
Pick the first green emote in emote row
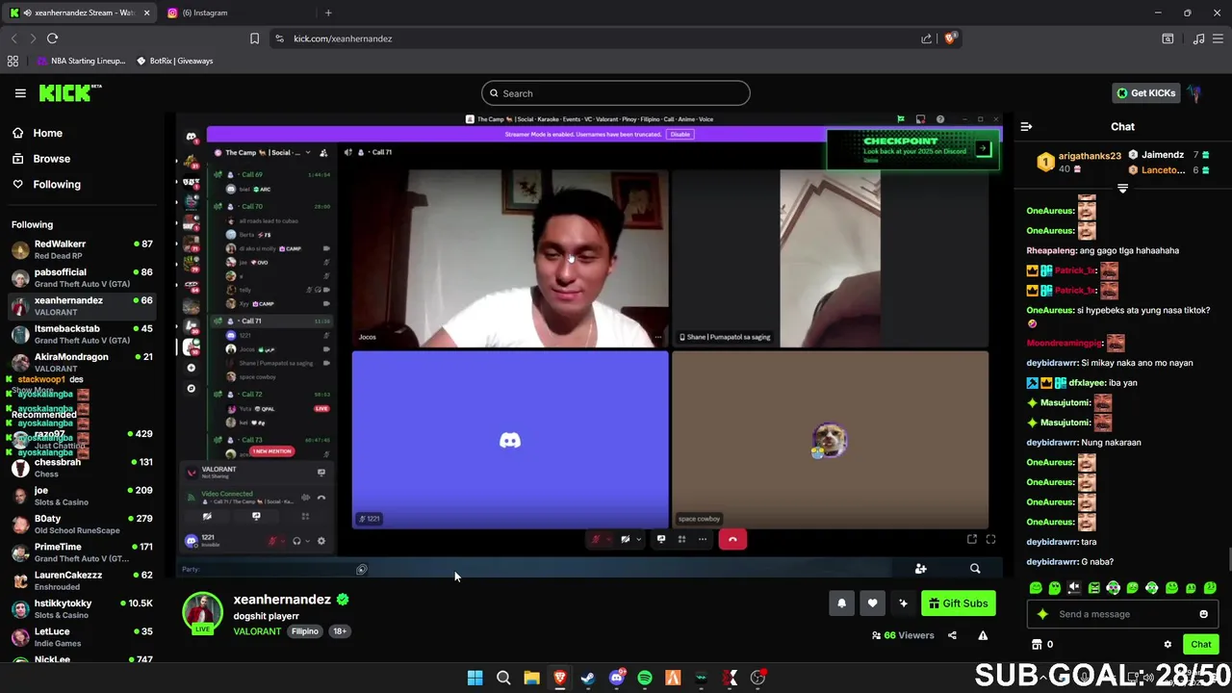(1036, 588)
